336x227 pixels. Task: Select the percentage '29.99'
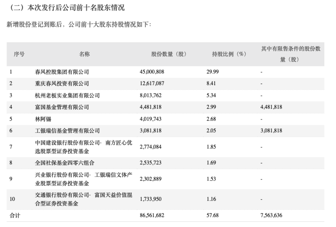(213, 72)
